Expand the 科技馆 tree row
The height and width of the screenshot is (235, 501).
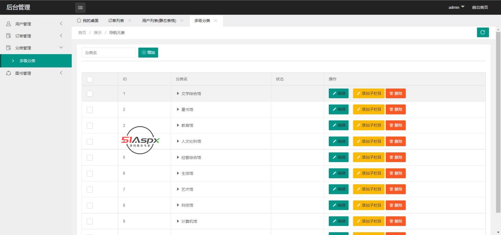click(x=178, y=205)
